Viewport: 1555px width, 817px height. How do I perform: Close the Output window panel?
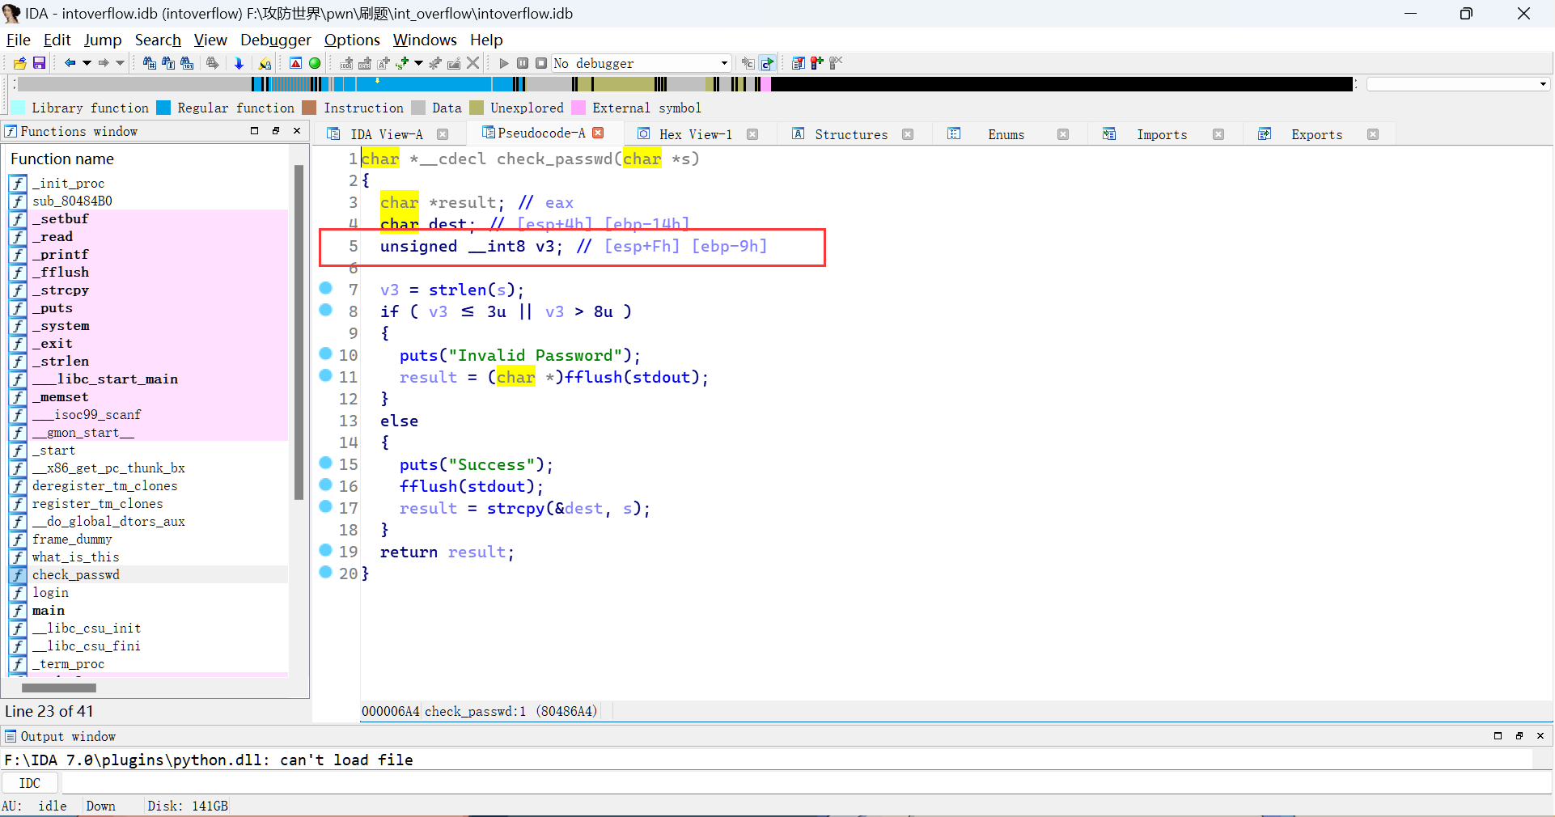(x=1540, y=736)
